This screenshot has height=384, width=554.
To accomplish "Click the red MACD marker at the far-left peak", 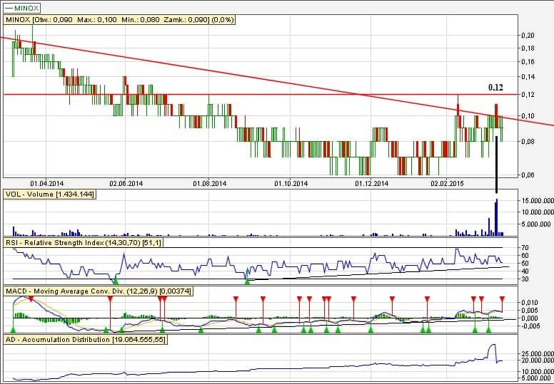I will [30, 299].
